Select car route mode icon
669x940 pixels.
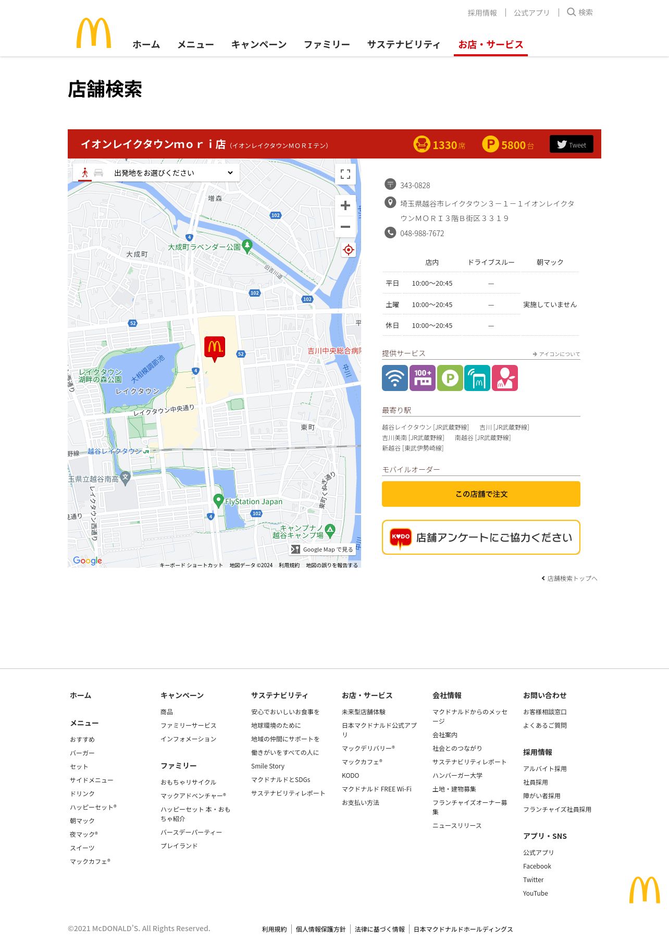tap(98, 173)
